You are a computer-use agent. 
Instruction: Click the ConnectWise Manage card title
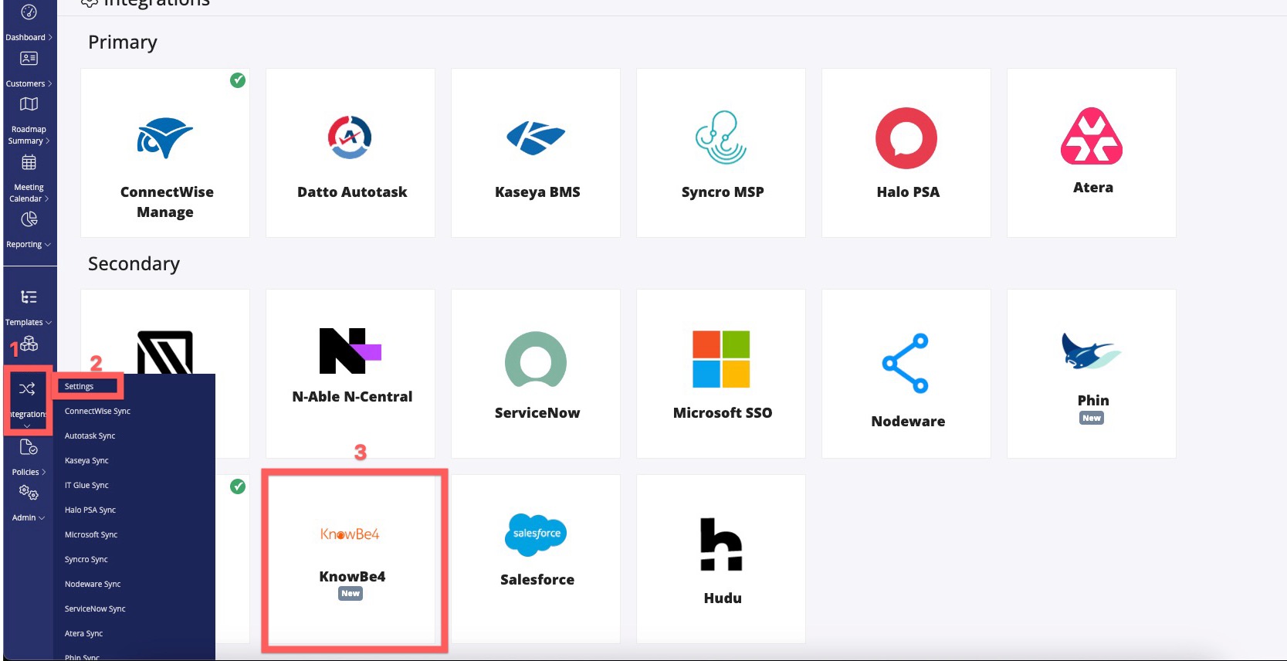click(166, 202)
